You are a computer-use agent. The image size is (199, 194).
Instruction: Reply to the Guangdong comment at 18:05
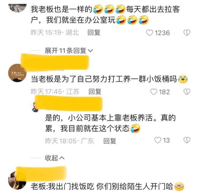[110, 141]
